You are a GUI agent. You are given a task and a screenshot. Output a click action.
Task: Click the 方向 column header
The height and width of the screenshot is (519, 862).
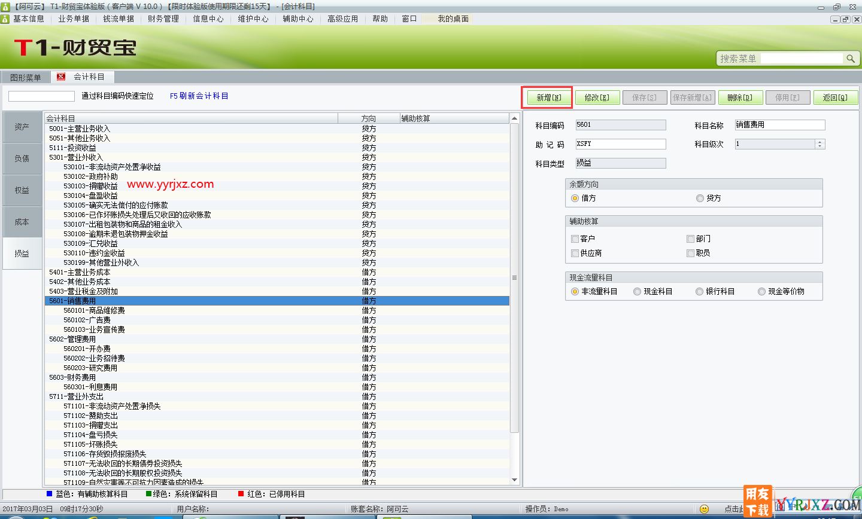pyautogui.click(x=369, y=118)
